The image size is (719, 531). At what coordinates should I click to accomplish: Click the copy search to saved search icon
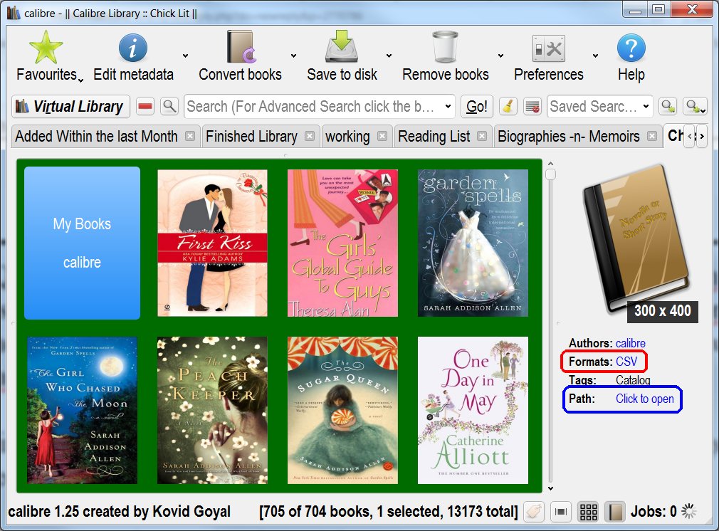tap(668, 106)
